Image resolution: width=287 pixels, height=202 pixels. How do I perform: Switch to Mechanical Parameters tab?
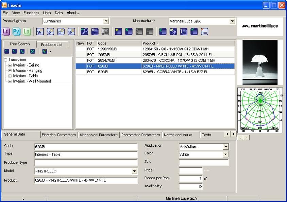99,135
